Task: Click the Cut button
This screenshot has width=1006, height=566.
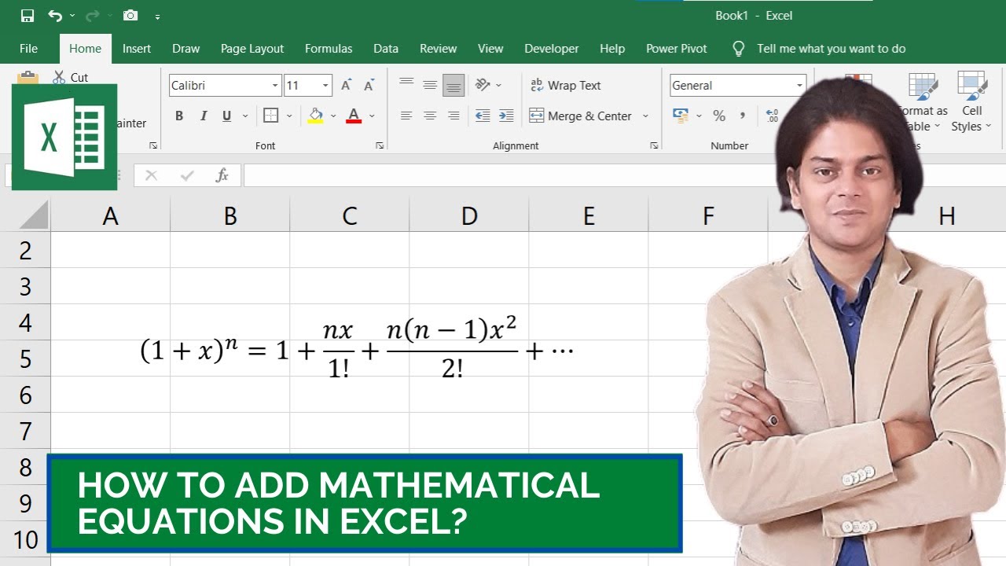Action: [71, 77]
